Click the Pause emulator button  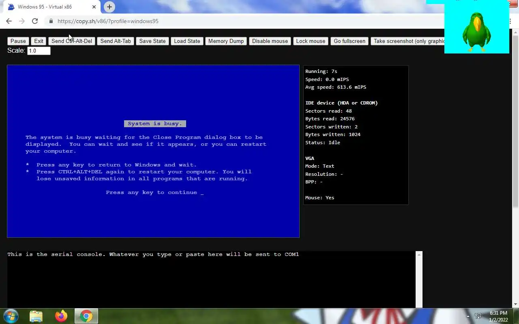pos(18,41)
